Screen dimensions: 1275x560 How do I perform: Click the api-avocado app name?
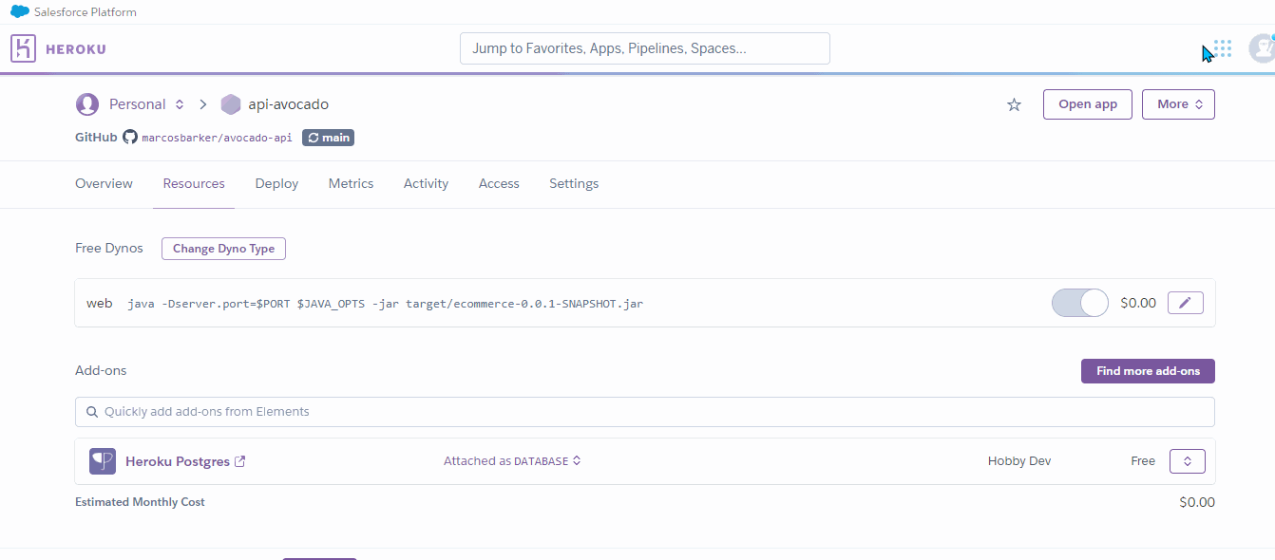point(289,104)
